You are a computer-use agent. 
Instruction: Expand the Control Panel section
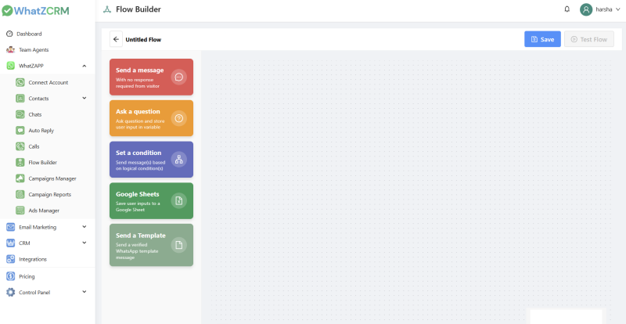pos(84,292)
